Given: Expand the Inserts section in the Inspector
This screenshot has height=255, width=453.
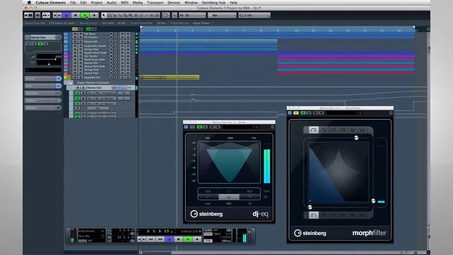Looking at the screenshot, I should tap(40, 79).
